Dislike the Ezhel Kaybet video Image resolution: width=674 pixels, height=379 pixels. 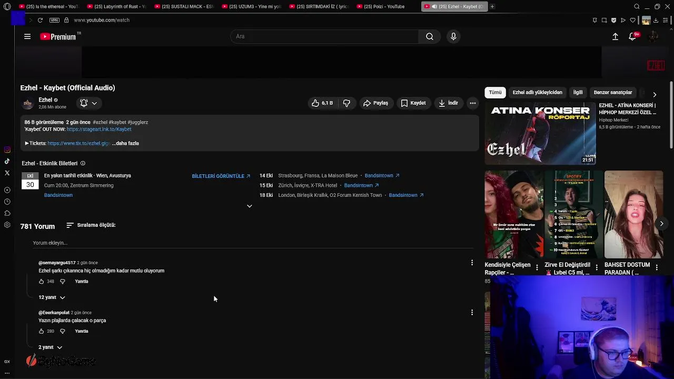[x=346, y=103]
